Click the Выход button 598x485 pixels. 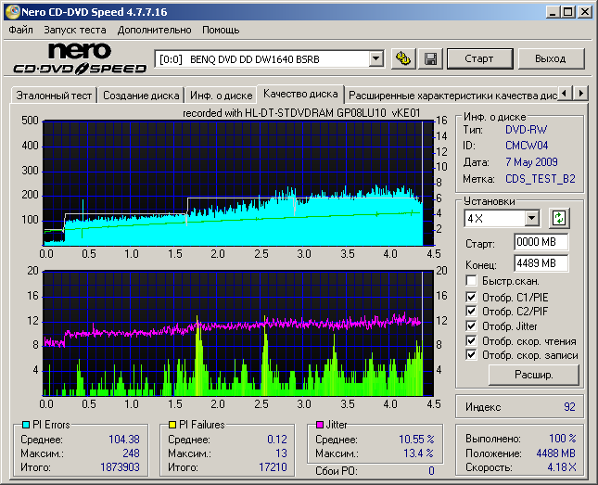(x=551, y=58)
